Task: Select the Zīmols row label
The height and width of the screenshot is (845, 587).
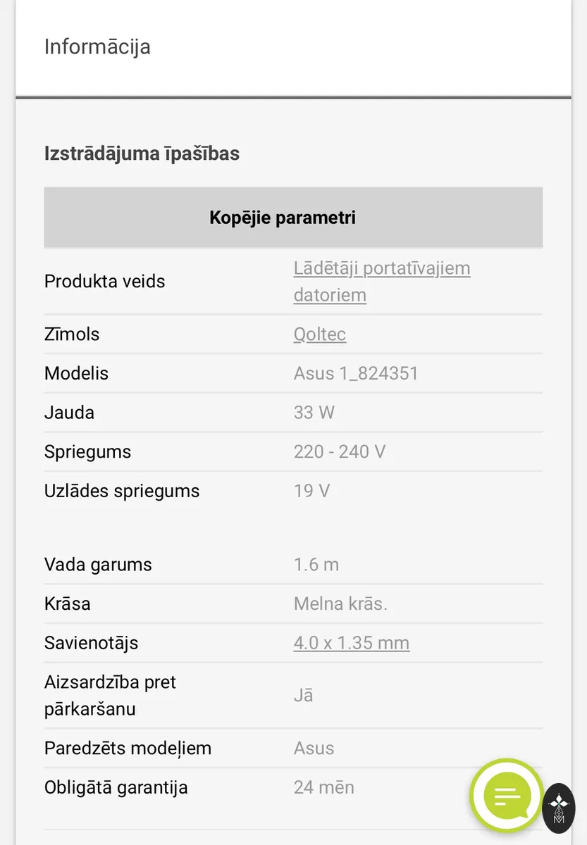Action: click(x=72, y=334)
